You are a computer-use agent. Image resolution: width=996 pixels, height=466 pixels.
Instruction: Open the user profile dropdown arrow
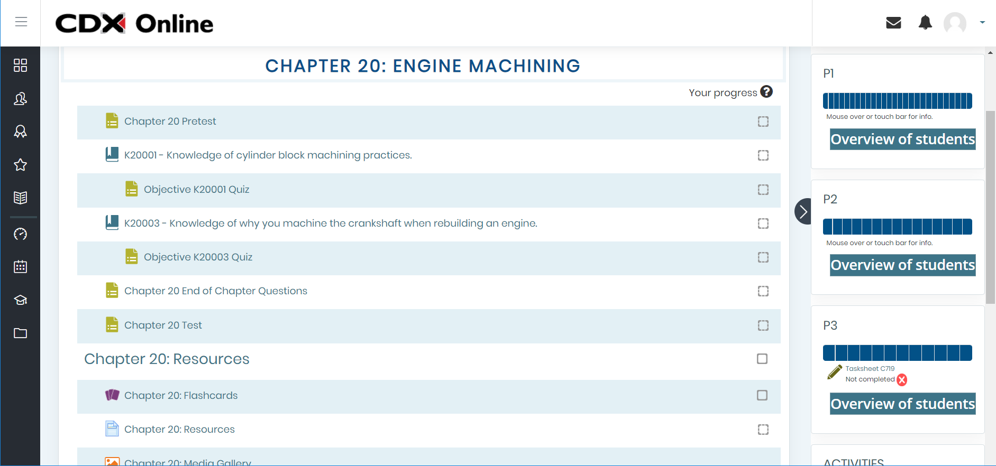[x=982, y=23]
